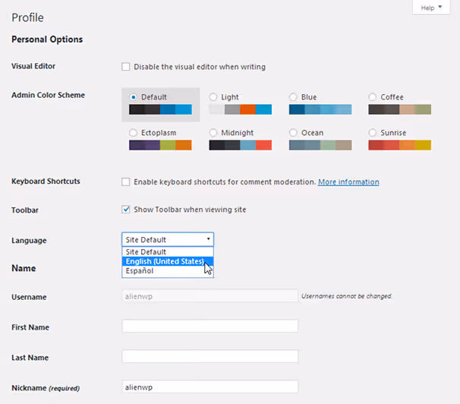Click the Nickname (required) field label
The height and width of the screenshot is (404, 460).
(x=46, y=388)
